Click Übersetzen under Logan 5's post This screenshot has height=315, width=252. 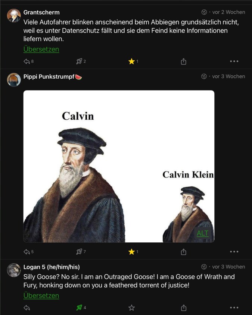[41, 296]
